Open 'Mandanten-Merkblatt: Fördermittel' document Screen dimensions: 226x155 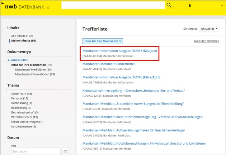pos(109,64)
